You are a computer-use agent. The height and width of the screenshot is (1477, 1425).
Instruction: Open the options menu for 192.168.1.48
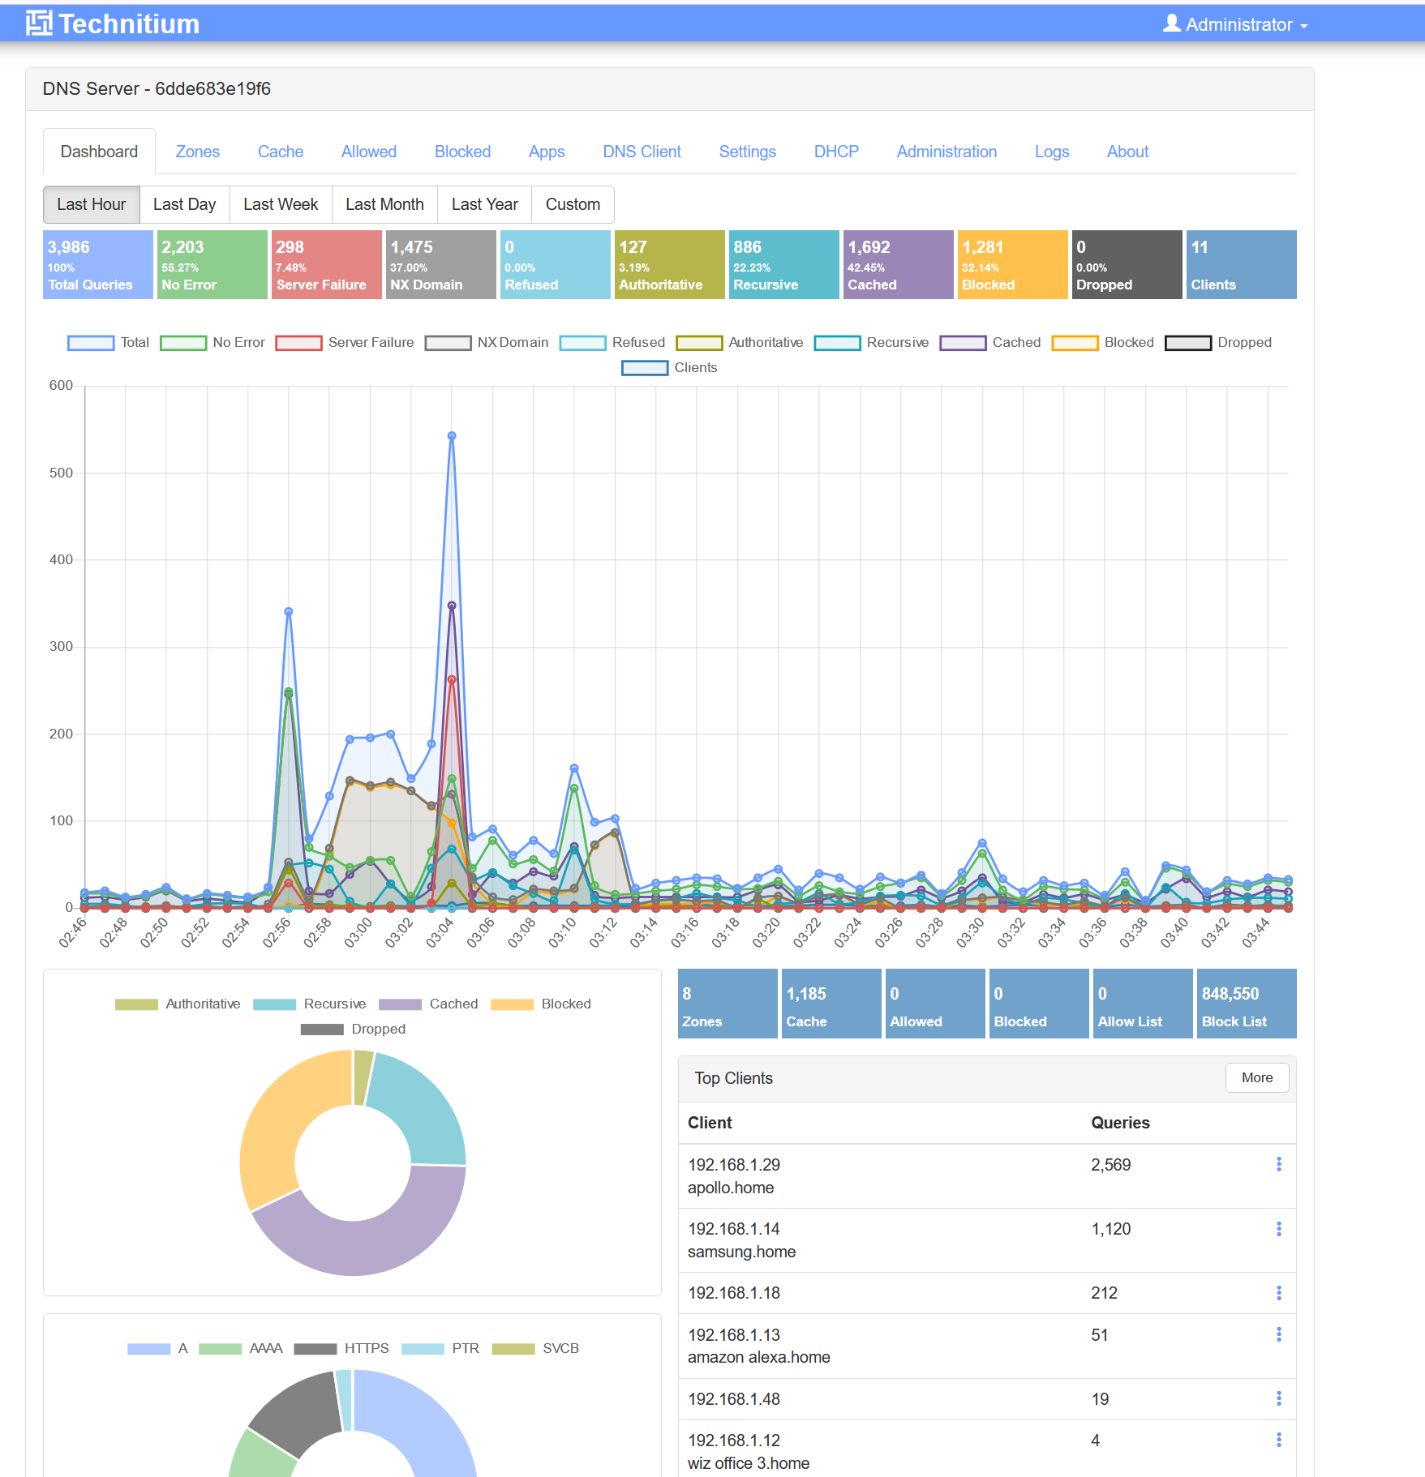1279,1398
